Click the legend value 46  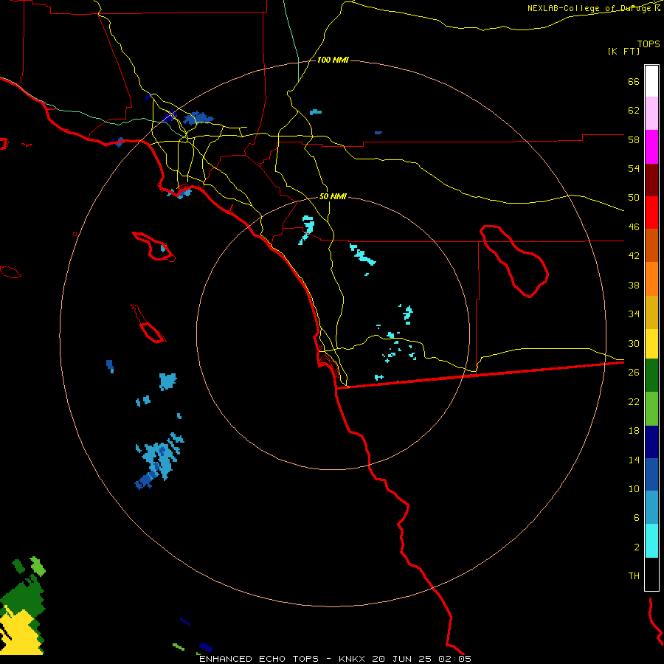[634, 227]
